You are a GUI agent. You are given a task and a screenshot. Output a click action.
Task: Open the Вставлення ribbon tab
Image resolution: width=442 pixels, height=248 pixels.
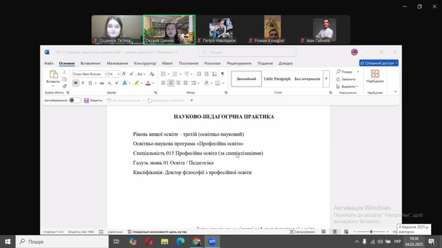[x=90, y=63]
